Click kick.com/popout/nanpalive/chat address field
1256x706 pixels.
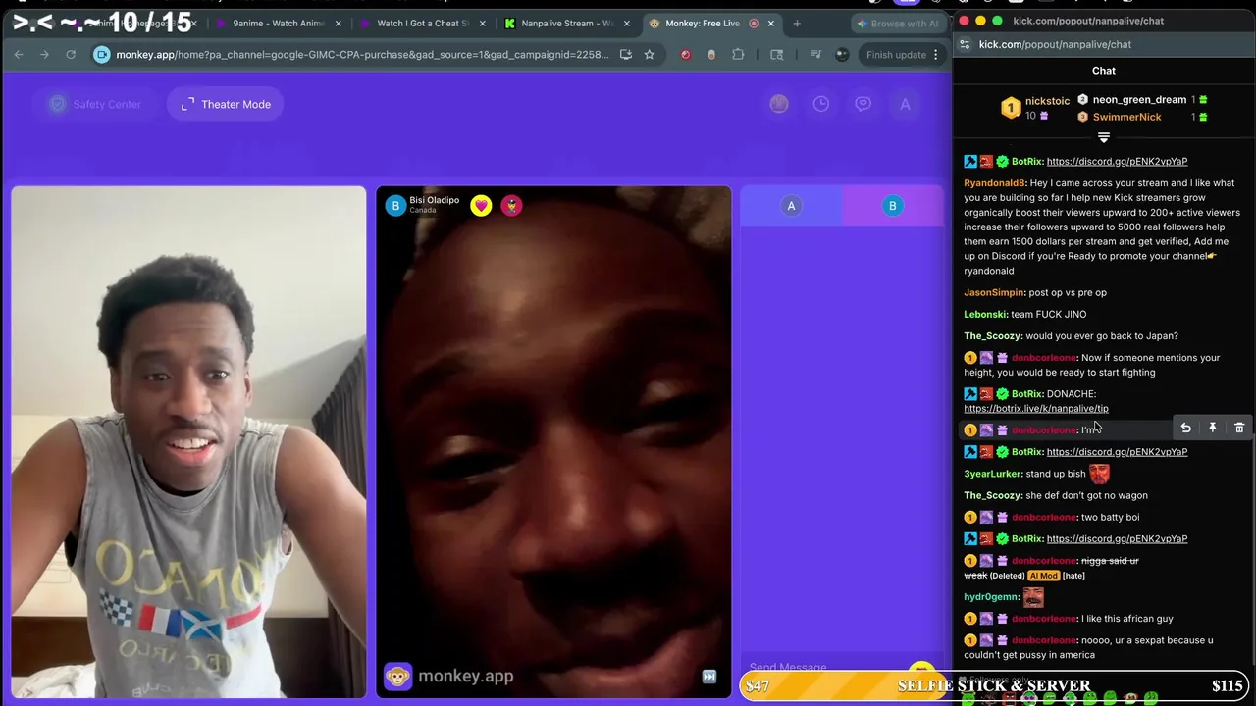pyautogui.click(x=1055, y=44)
